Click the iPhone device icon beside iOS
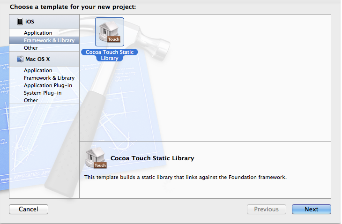Image resolution: width=342 pixels, height=224 pixels. 20,22
